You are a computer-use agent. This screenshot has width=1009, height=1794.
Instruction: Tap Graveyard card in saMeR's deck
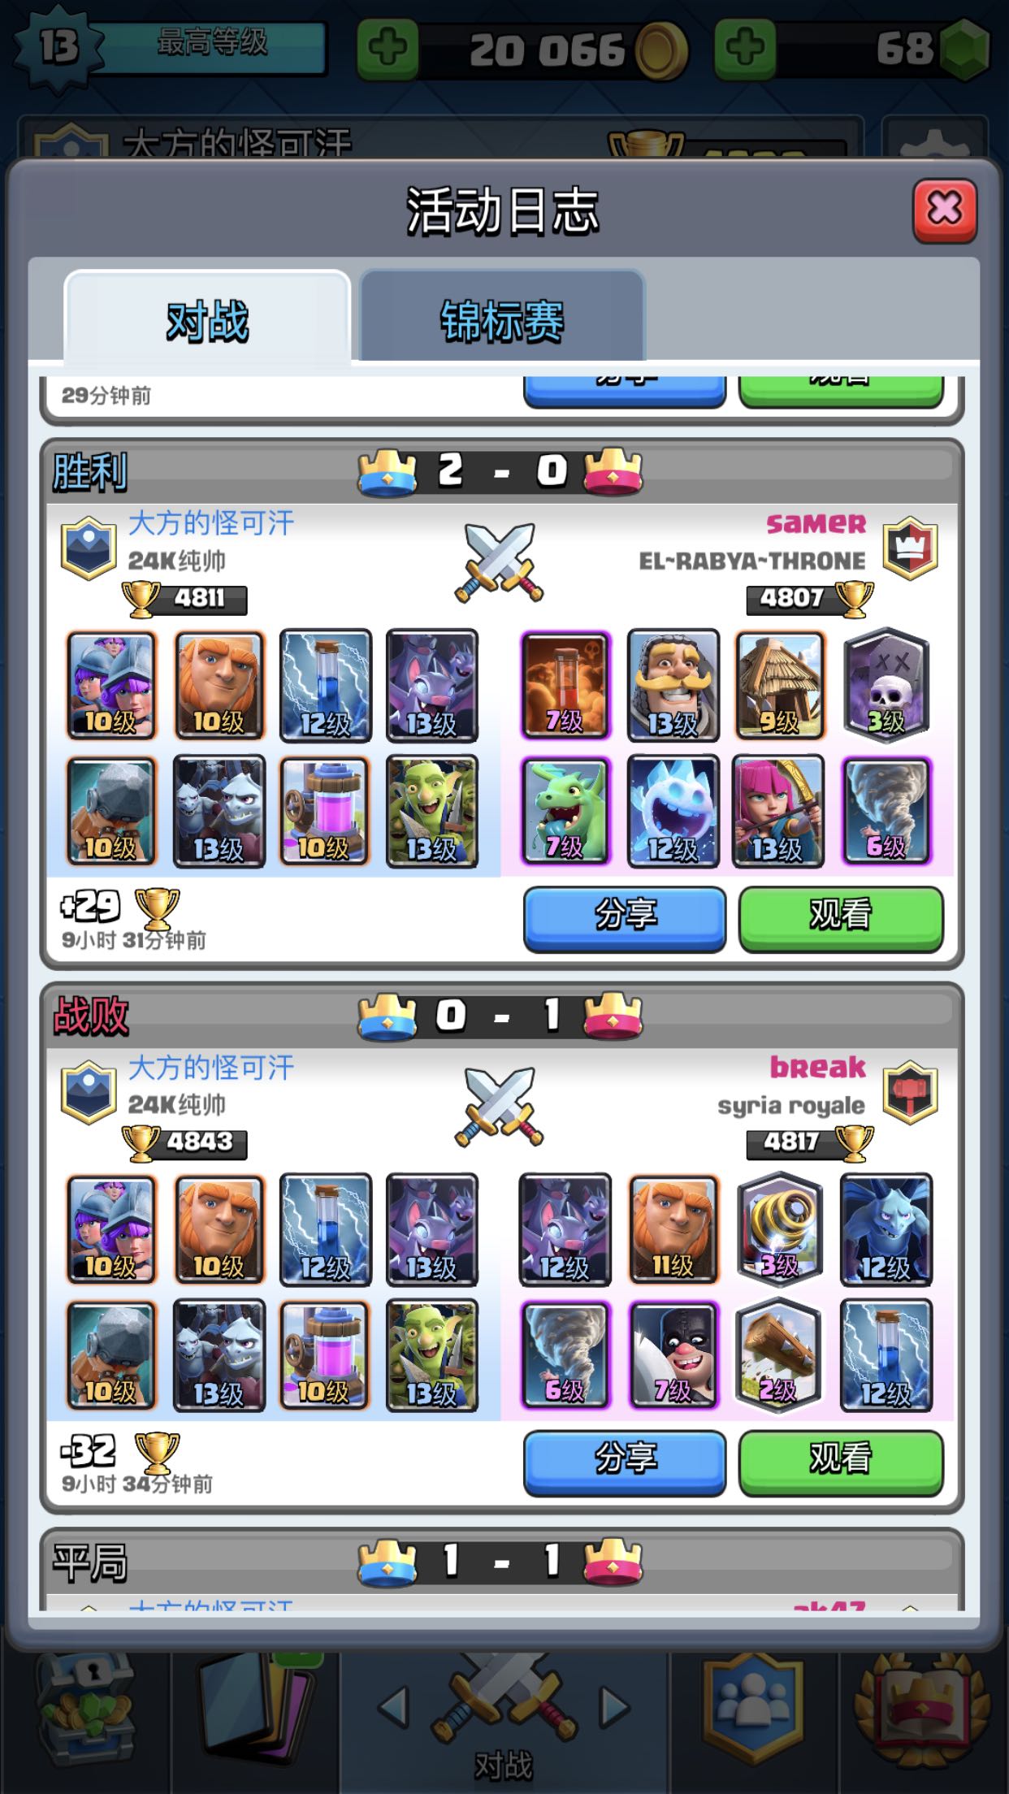click(886, 685)
